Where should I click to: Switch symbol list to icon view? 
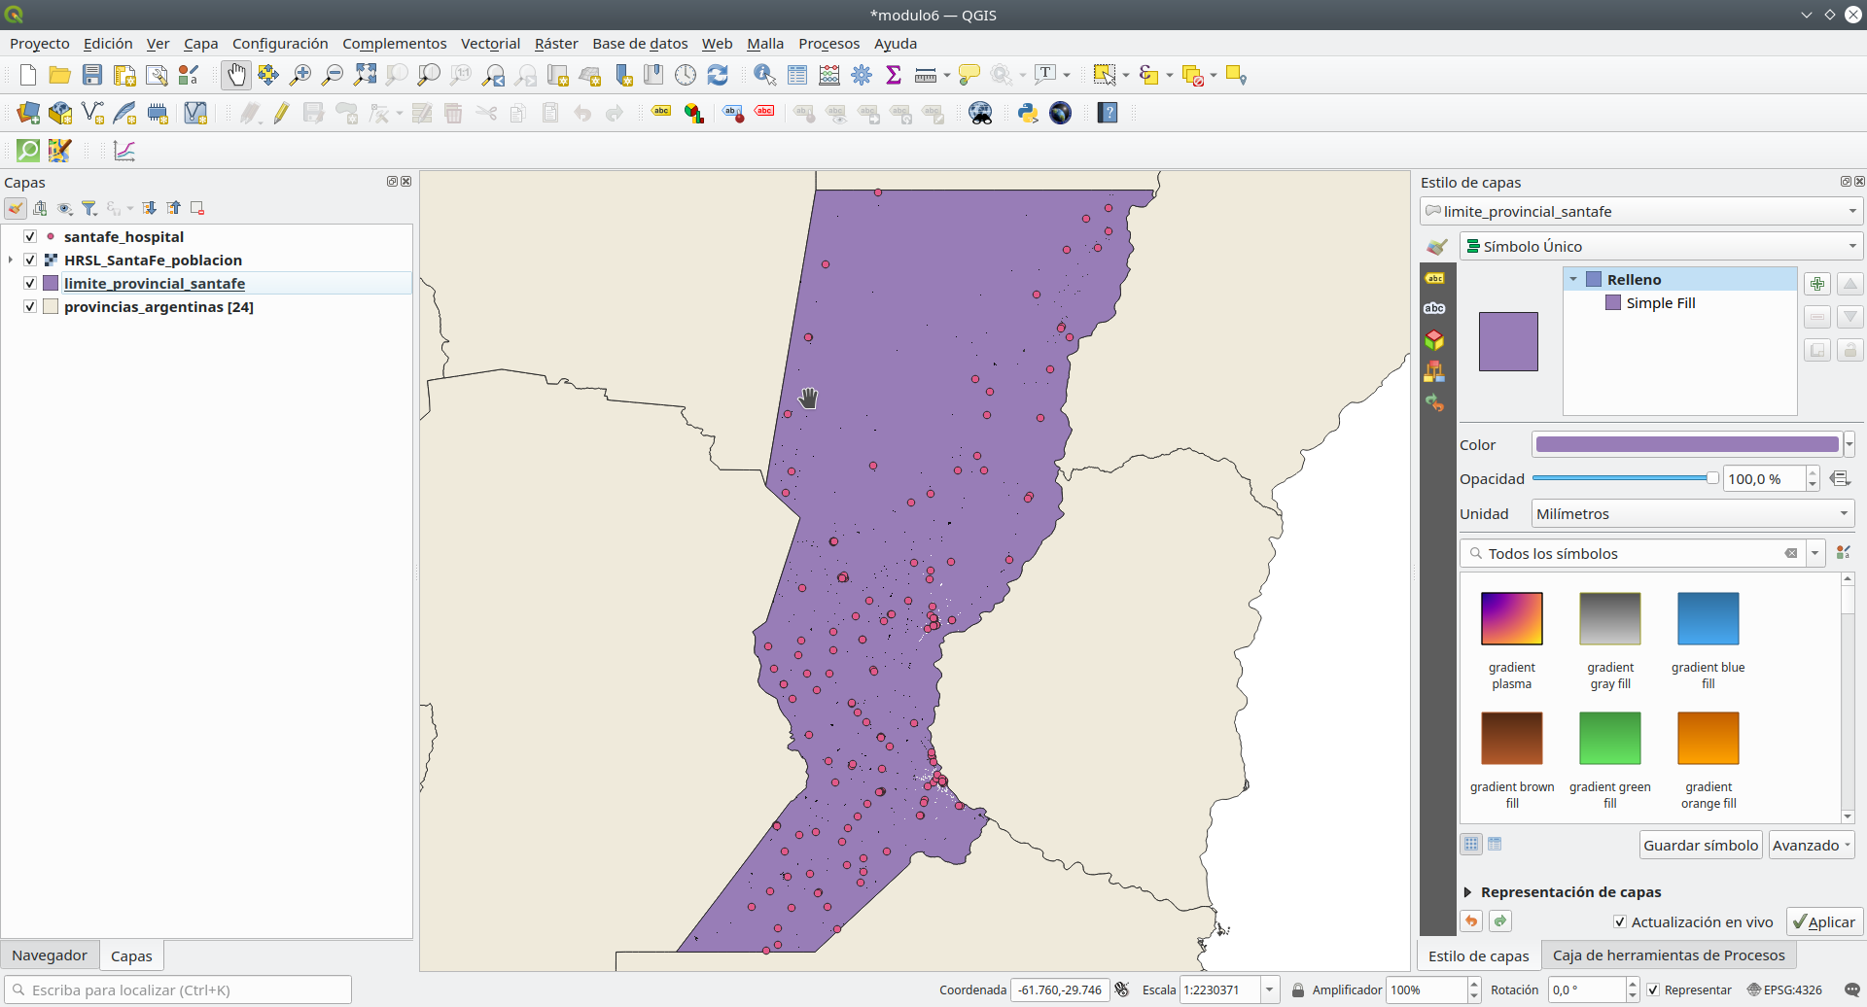pyautogui.click(x=1471, y=844)
